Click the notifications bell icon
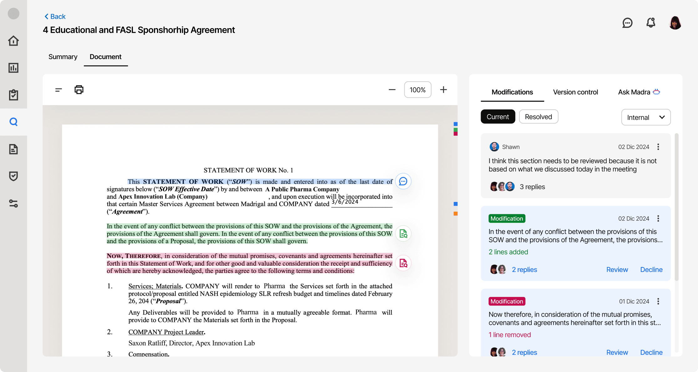 tap(651, 23)
